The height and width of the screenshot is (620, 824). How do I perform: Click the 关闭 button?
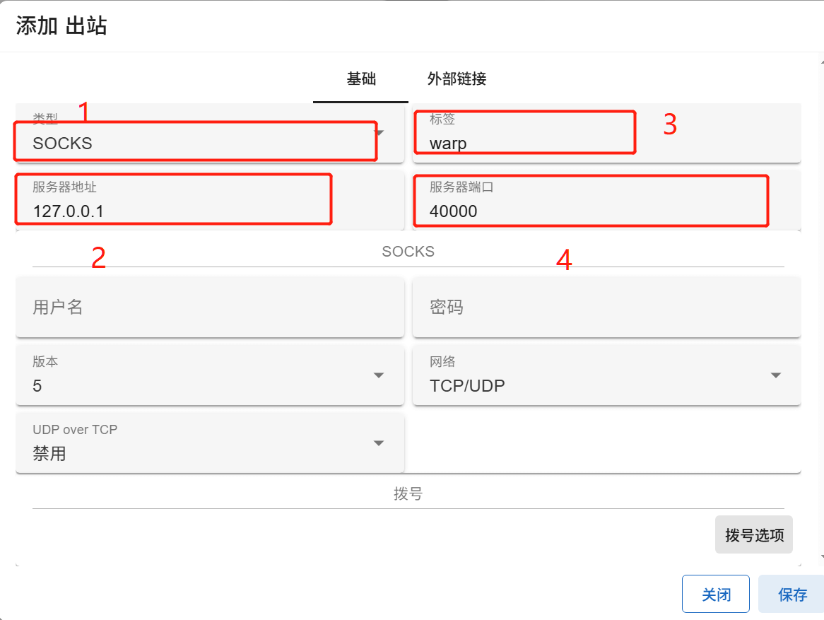pyautogui.click(x=715, y=595)
